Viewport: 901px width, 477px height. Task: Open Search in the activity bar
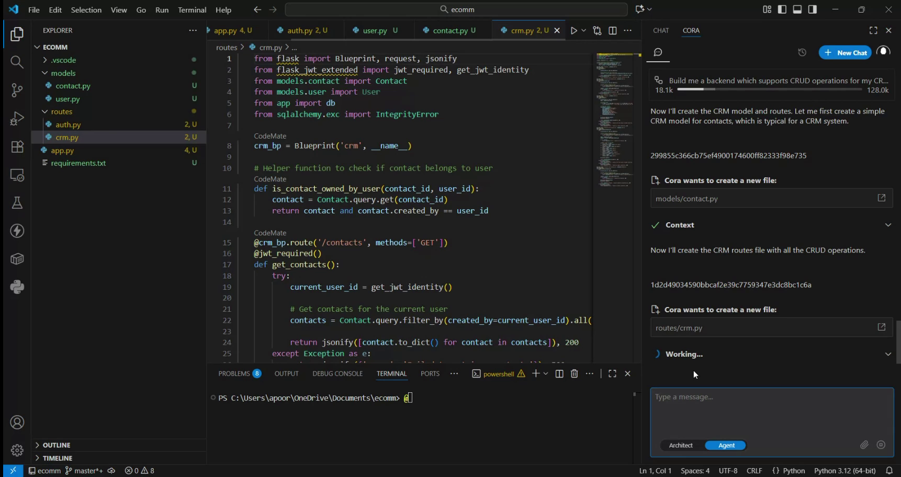click(16, 62)
